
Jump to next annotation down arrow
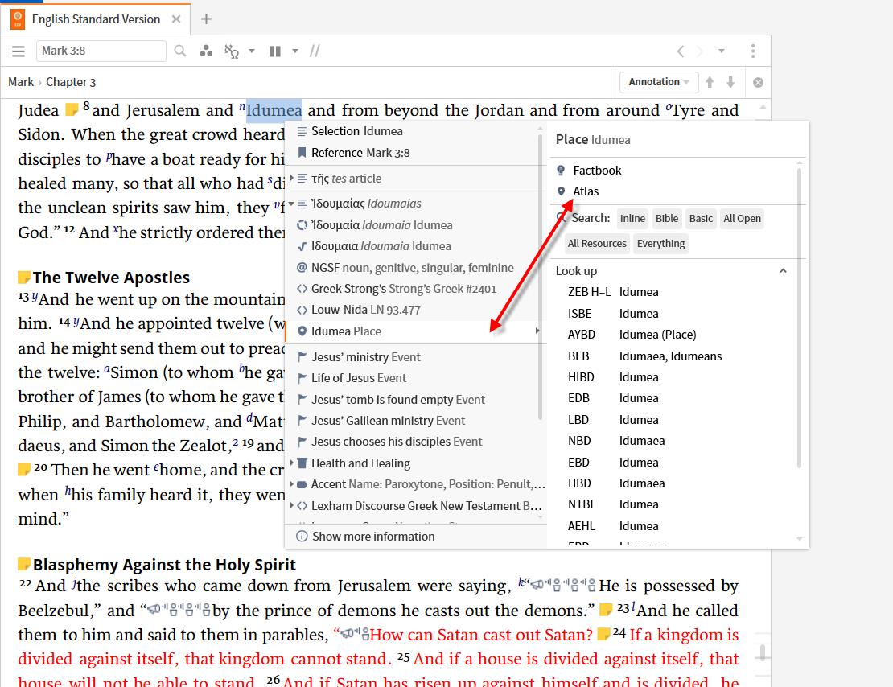pyautogui.click(x=730, y=83)
